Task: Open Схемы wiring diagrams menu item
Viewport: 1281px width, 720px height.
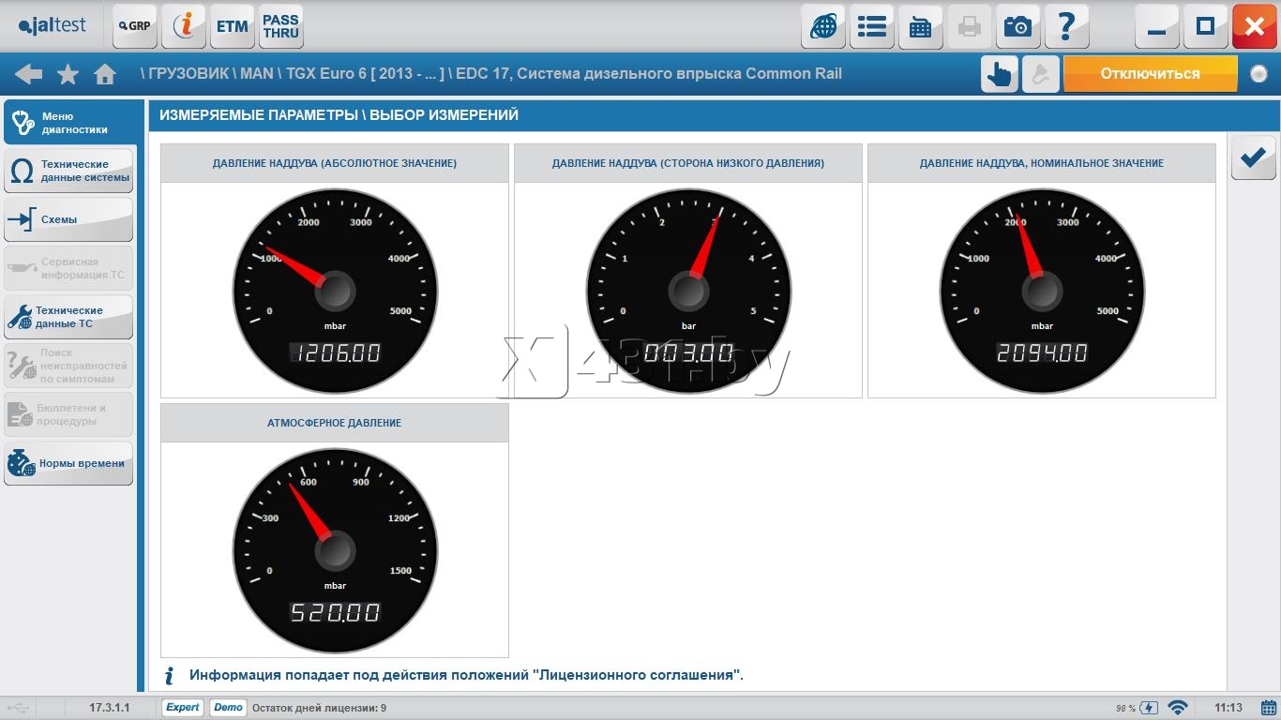Action: [69, 219]
